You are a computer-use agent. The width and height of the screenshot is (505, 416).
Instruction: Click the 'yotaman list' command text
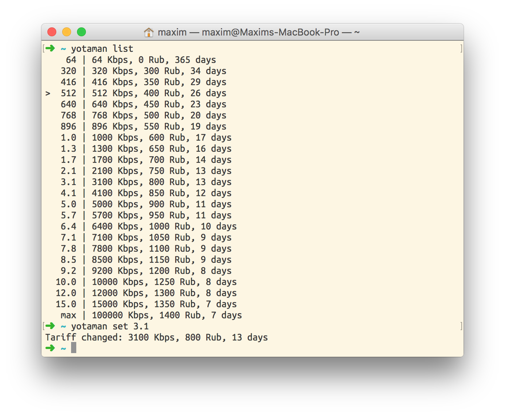(102, 48)
